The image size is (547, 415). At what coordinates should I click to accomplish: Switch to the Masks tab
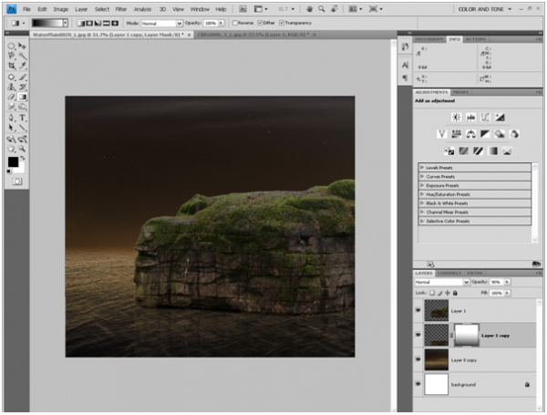(x=460, y=92)
